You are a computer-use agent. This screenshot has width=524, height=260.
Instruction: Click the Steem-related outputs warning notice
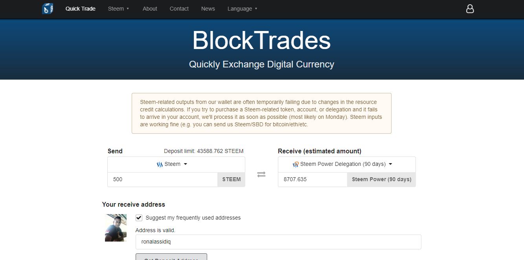pyautogui.click(x=261, y=113)
